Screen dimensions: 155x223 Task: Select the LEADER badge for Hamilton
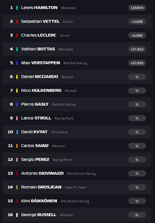click(137, 8)
